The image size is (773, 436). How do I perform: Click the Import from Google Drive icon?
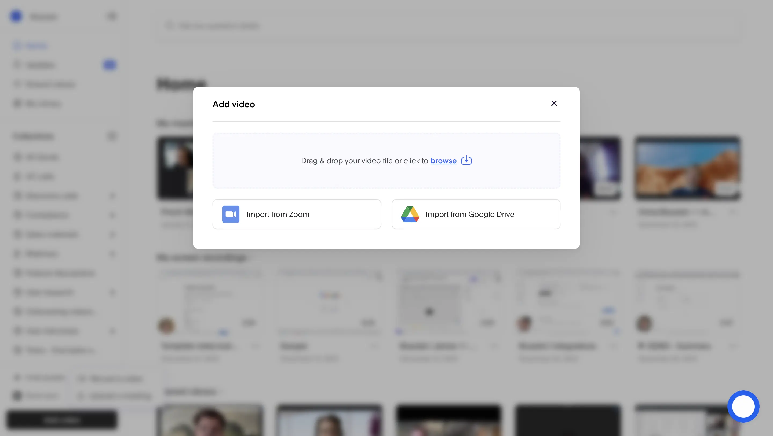pos(410,214)
